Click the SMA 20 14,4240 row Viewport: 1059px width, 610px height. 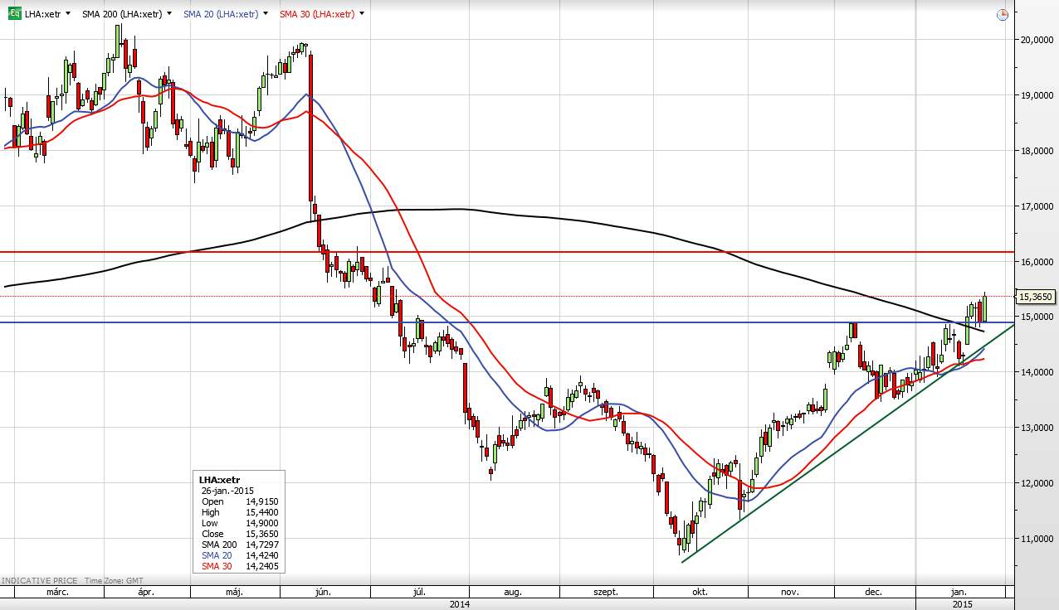(240, 555)
